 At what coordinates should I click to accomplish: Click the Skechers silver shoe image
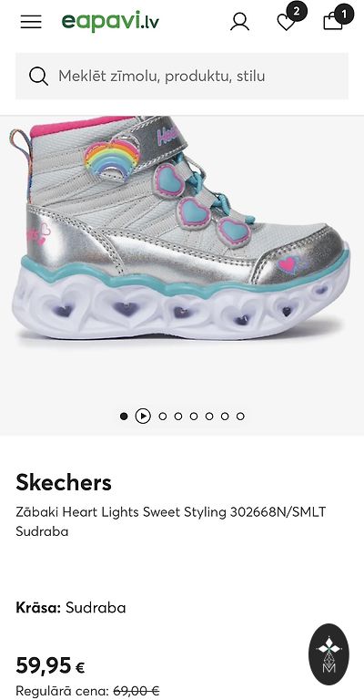tap(180, 228)
